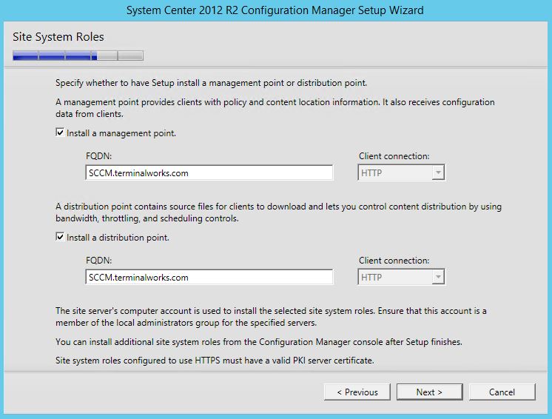Uncheck Install a management point checkbox
The height and width of the screenshot is (419, 552).
60,133
